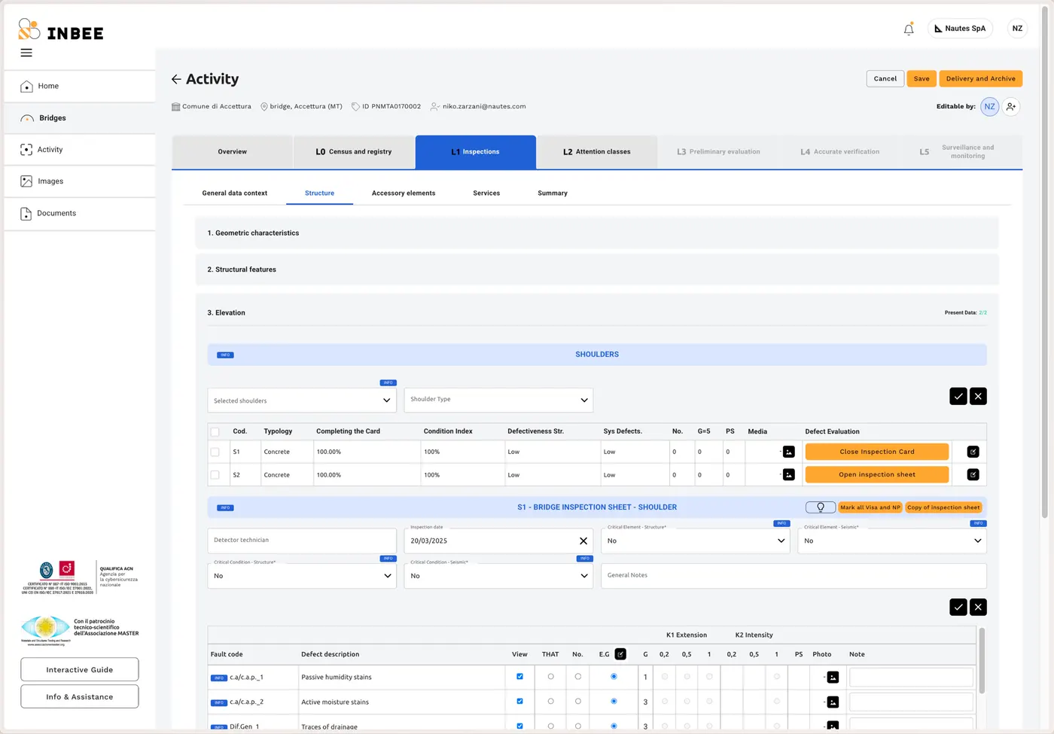Click the edit icon for row S2

973,475
